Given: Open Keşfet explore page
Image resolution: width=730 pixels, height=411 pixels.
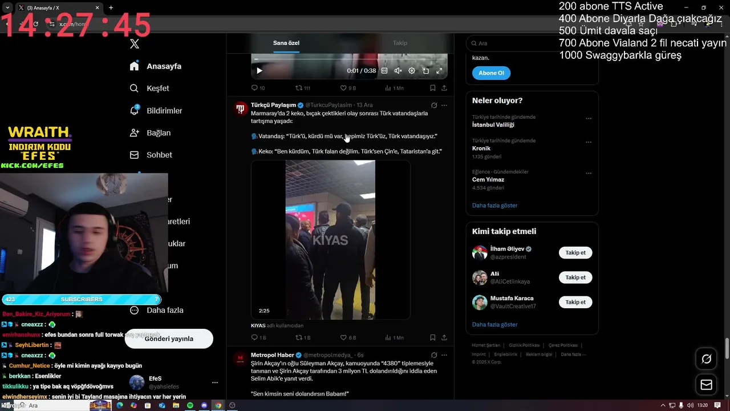Looking at the screenshot, I should (149, 88).
